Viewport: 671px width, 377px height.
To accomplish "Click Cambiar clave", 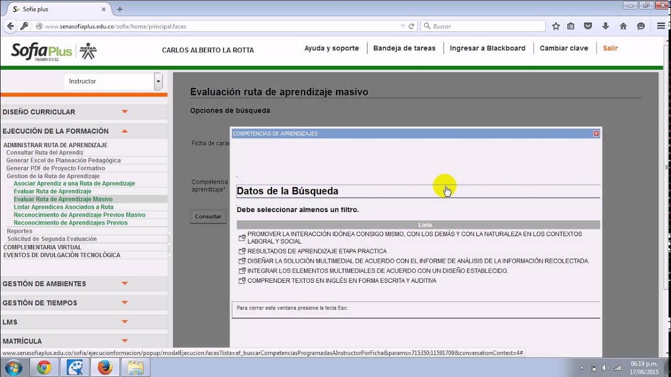I will click(564, 48).
